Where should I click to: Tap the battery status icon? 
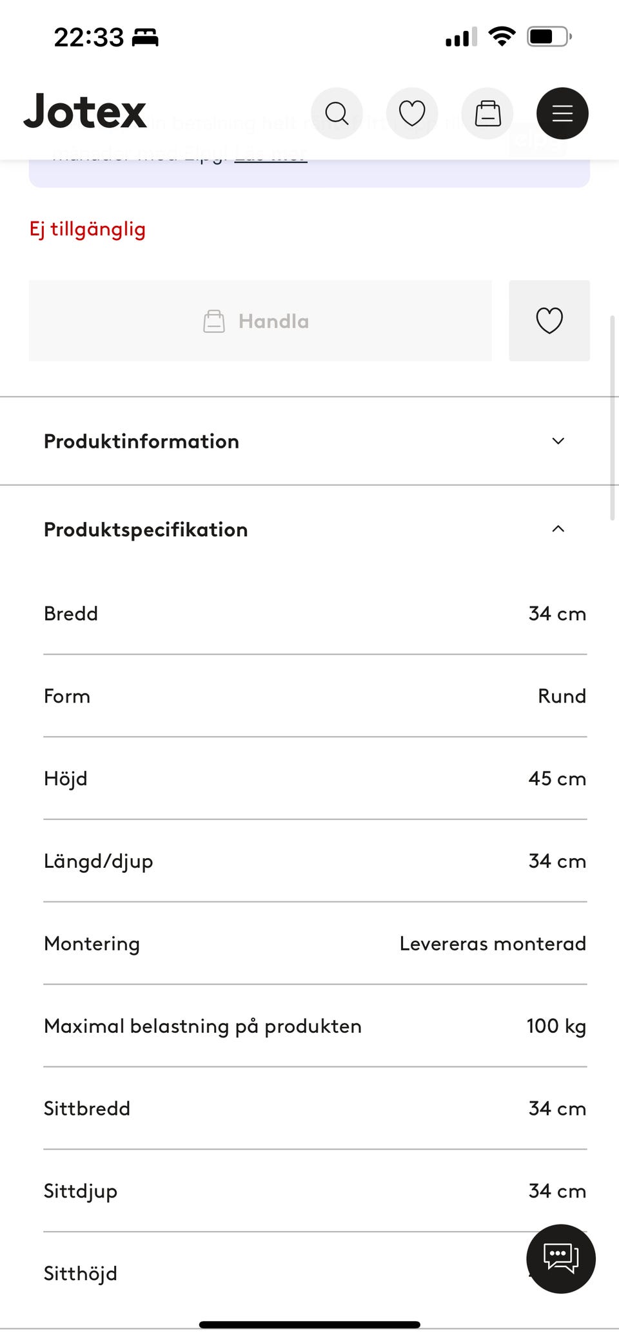pos(549,36)
